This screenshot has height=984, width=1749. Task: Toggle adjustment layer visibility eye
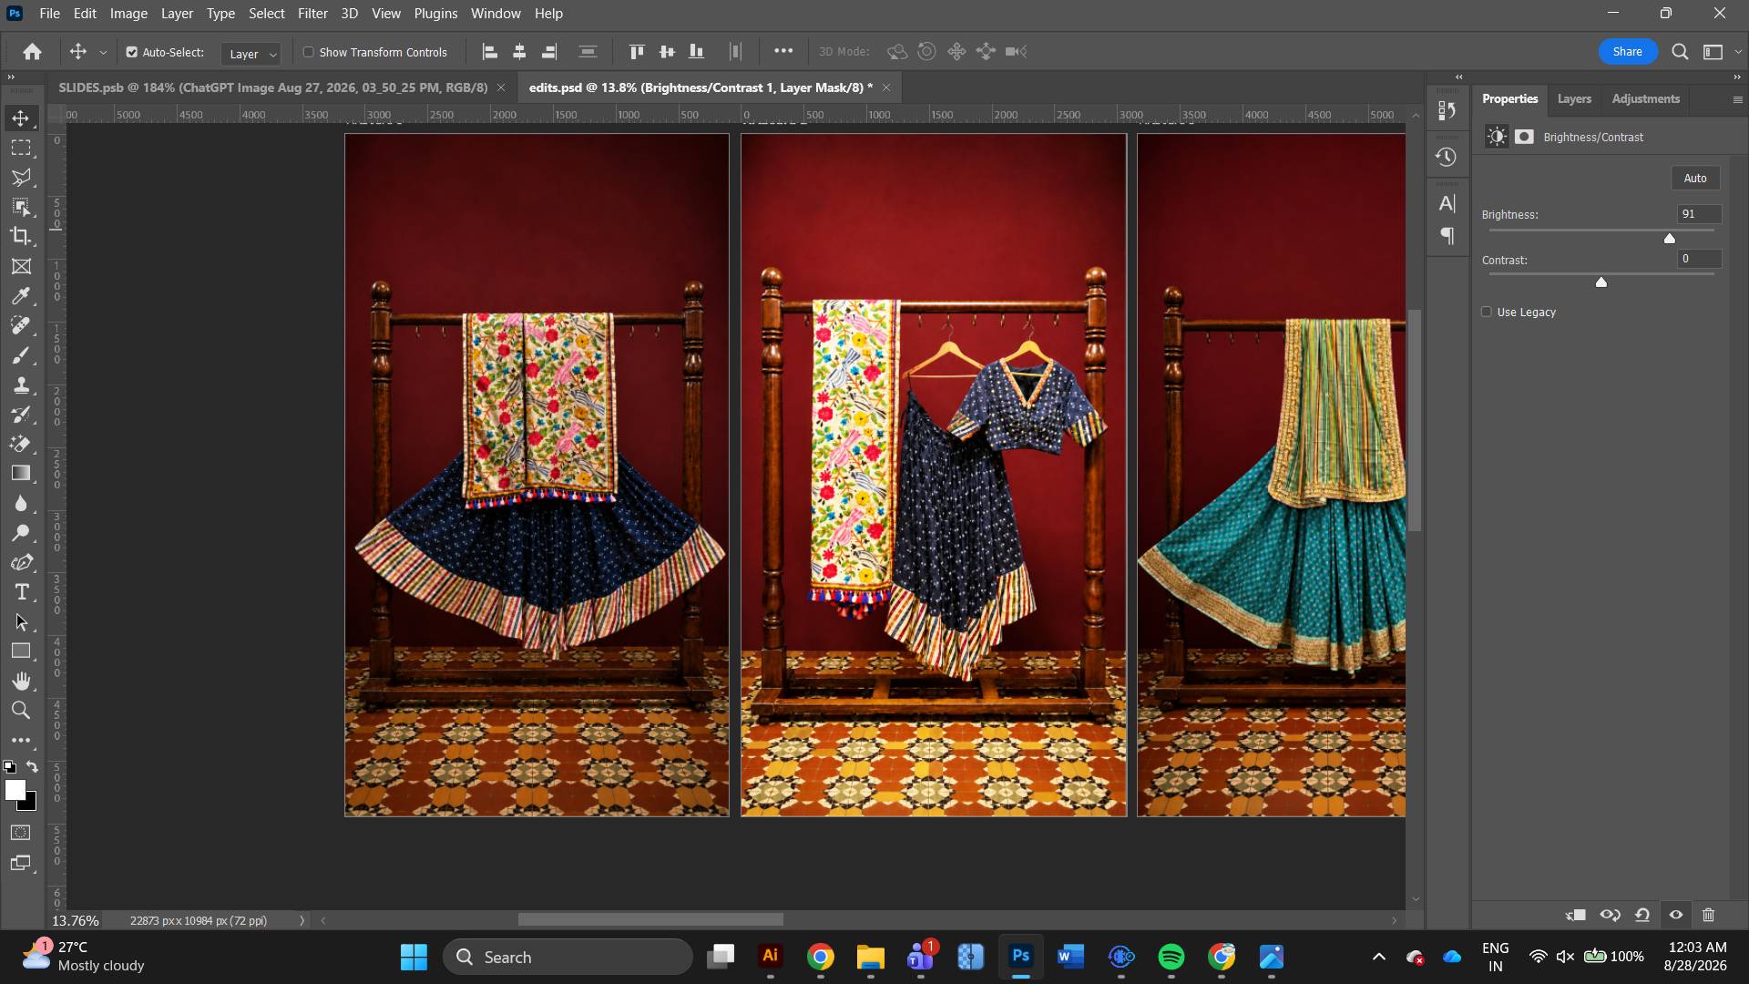click(1676, 915)
